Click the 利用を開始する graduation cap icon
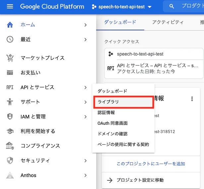204x189 pixels. coord(10,131)
